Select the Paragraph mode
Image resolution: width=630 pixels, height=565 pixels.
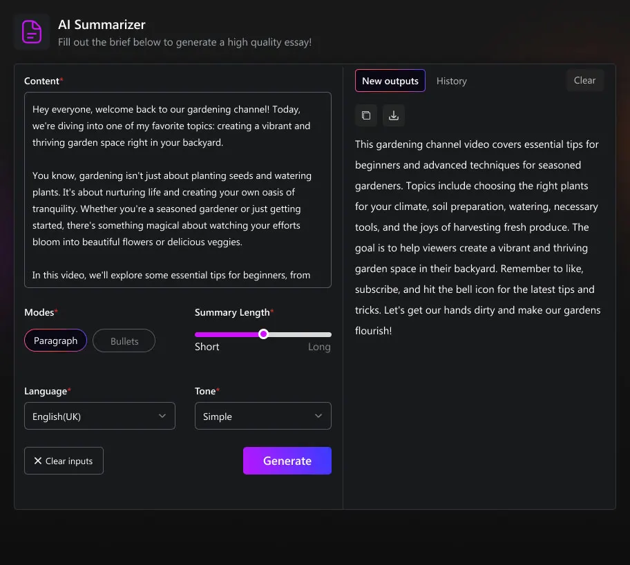(55, 341)
